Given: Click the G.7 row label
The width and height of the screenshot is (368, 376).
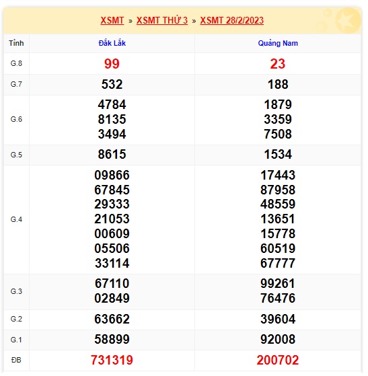Looking at the screenshot, I should [16, 84].
